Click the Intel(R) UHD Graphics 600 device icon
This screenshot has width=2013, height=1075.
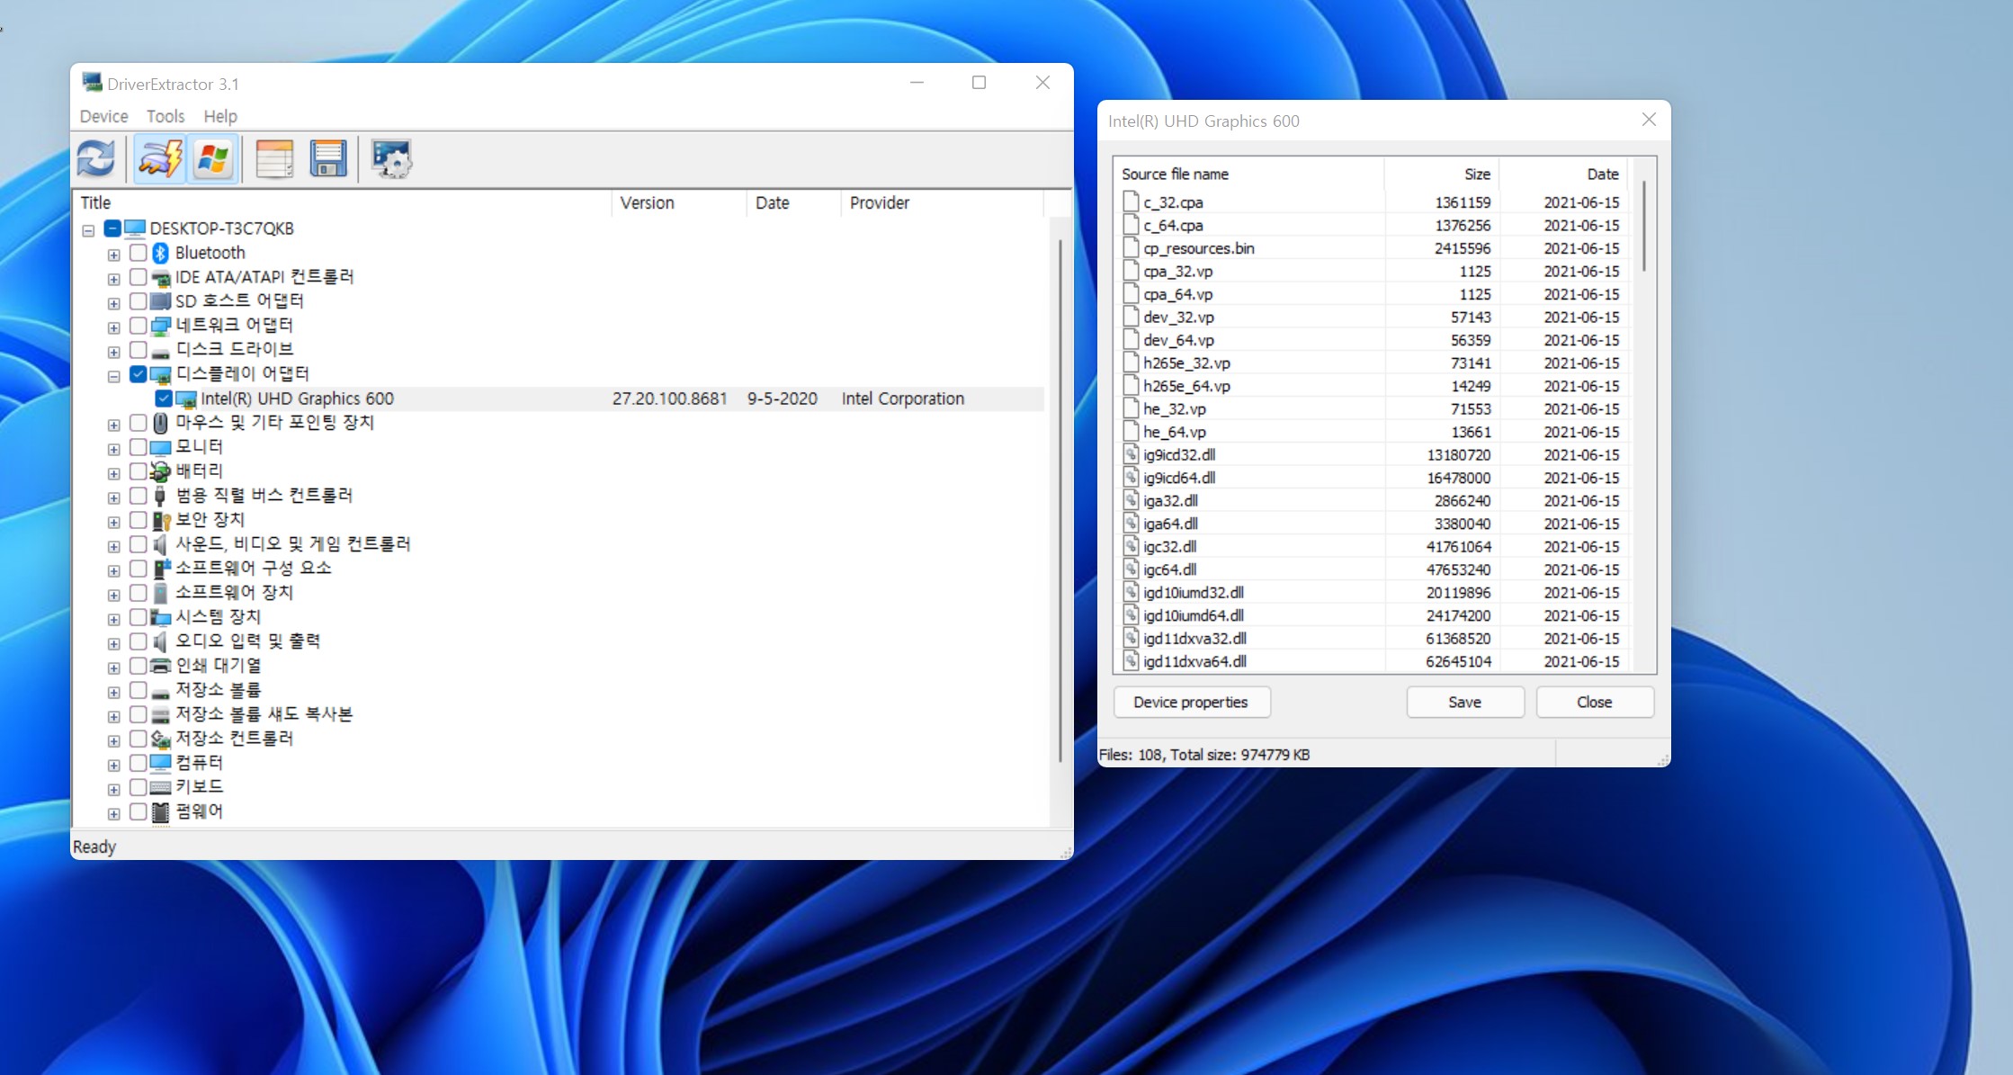pos(186,399)
